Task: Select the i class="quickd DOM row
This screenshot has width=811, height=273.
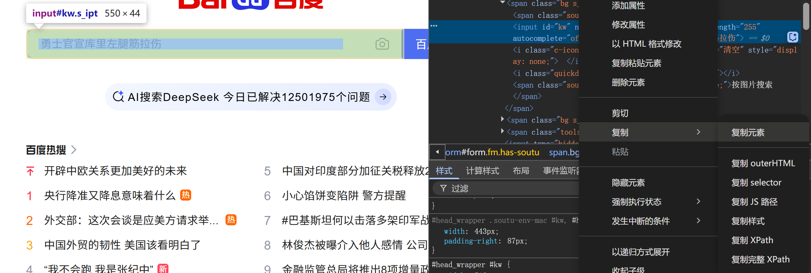Action: (546, 73)
